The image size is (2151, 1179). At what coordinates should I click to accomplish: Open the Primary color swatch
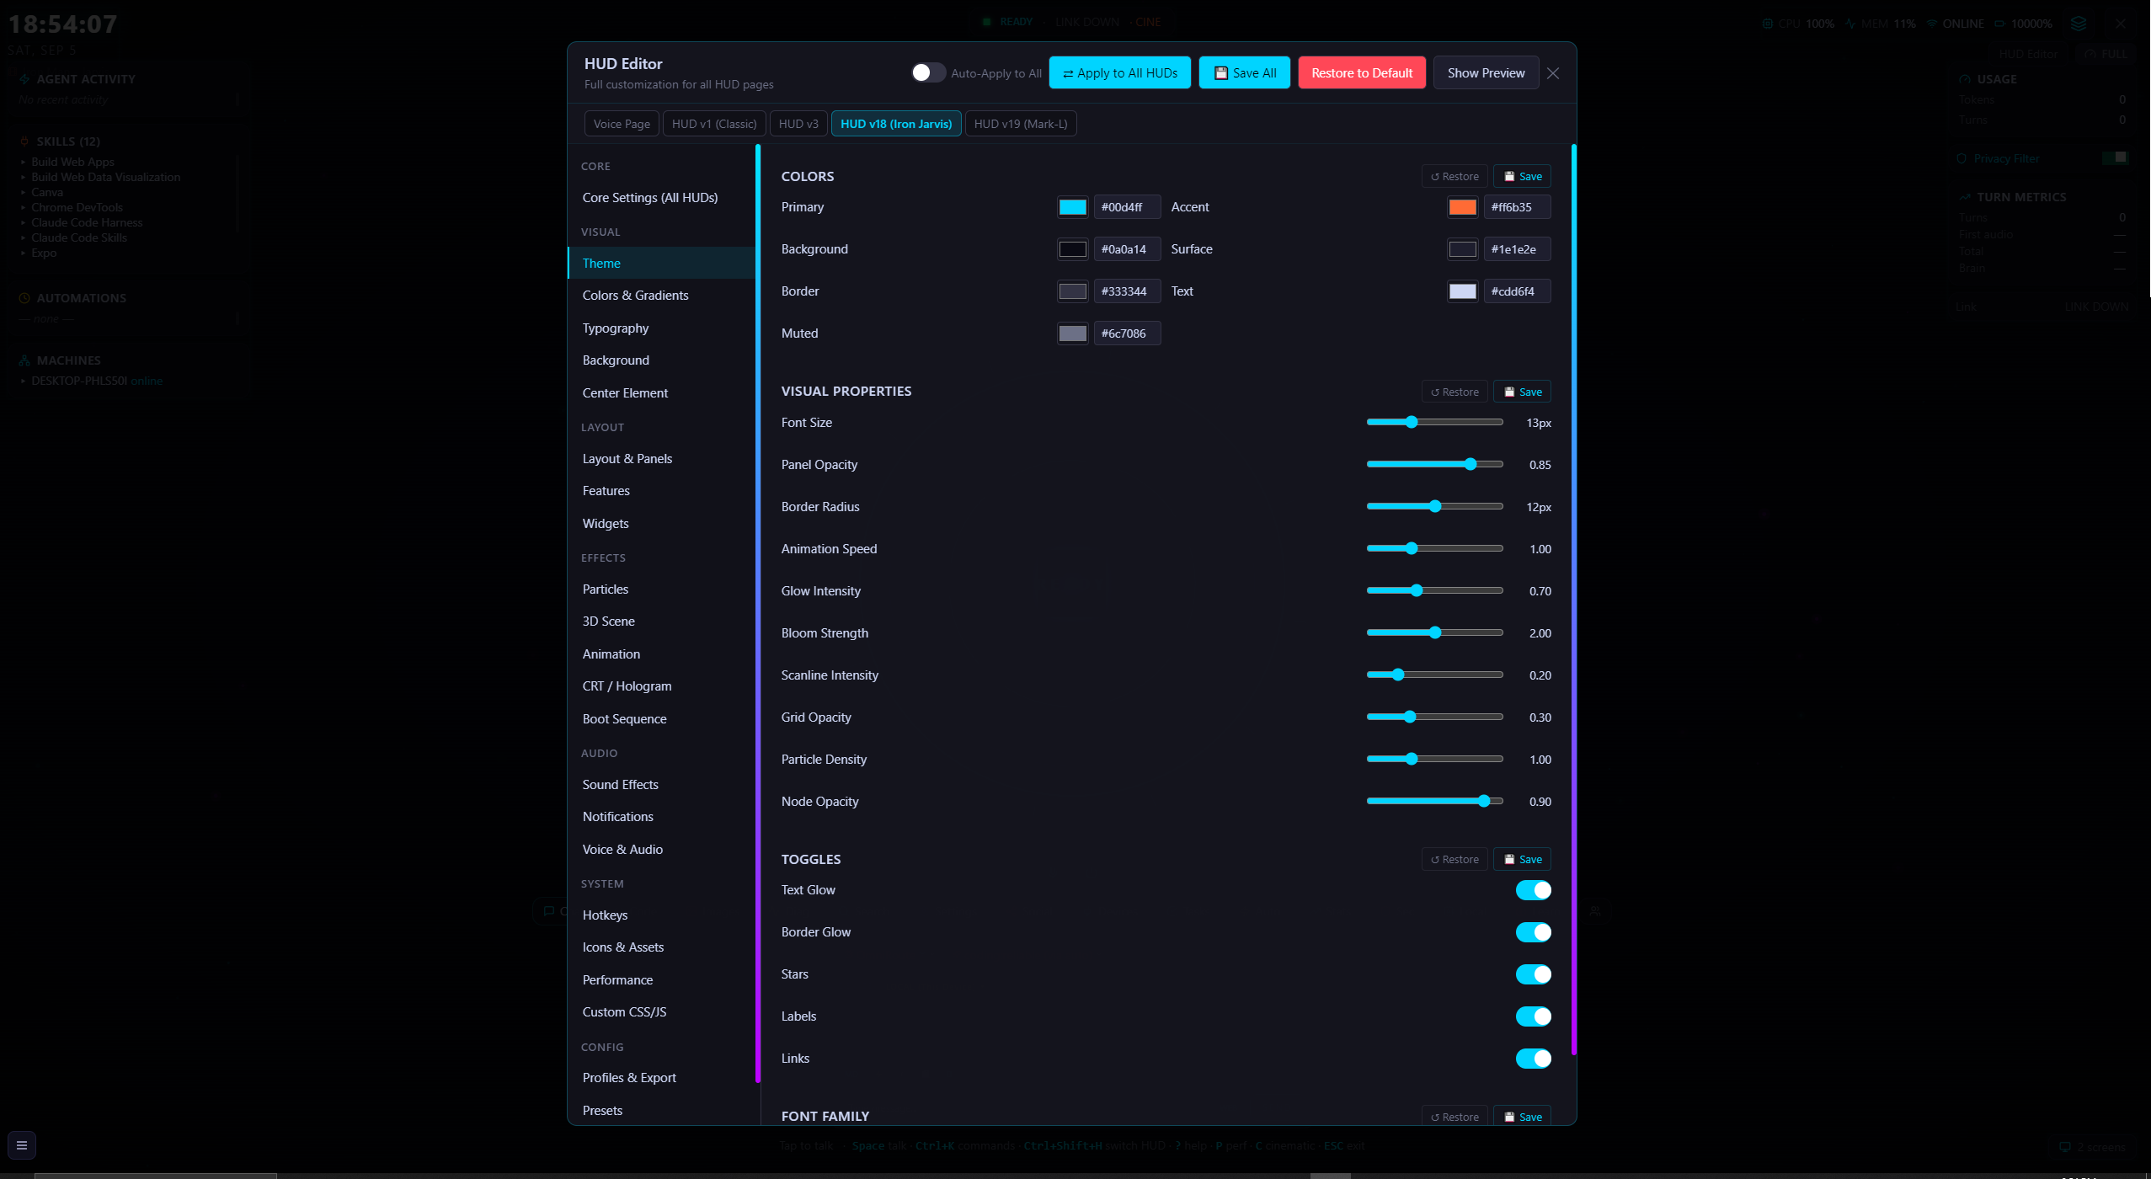[1072, 207]
